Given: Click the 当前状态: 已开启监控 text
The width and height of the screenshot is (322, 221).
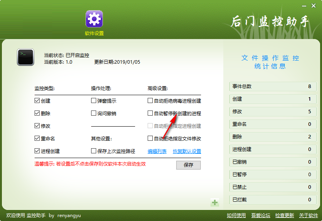Looking at the screenshot, I should (66, 55).
